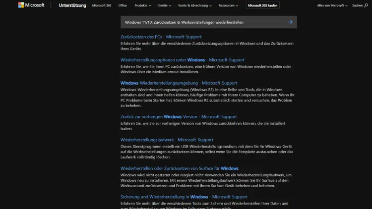Screen dimensions: 372x209
Task: Open Sicherung und Wiederherstellung in Windows link
Action: (x=184, y=197)
